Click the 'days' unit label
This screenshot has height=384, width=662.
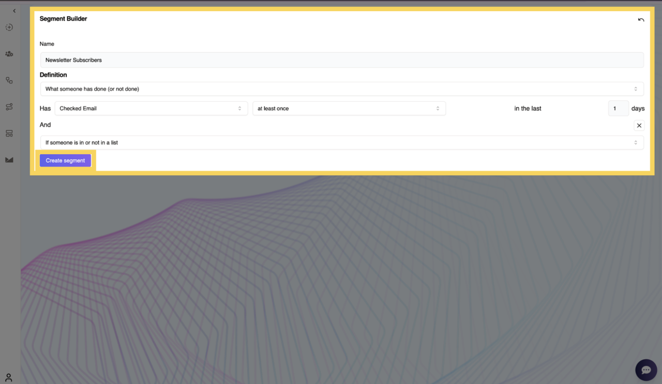pyautogui.click(x=638, y=109)
